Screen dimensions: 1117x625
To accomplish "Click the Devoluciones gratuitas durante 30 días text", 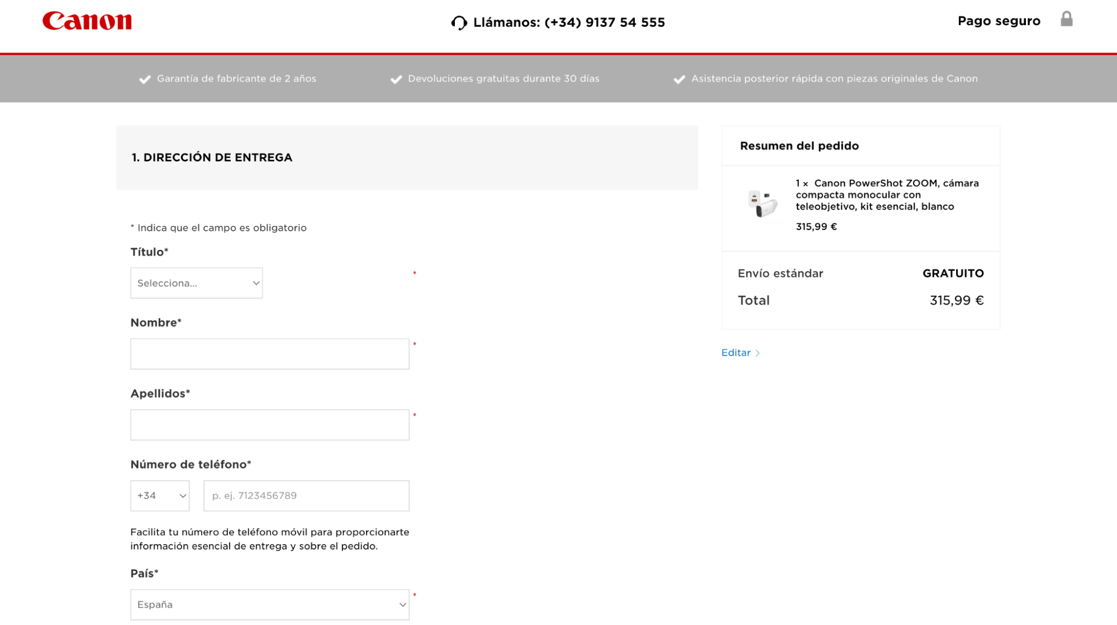I will pyautogui.click(x=503, y=79).
